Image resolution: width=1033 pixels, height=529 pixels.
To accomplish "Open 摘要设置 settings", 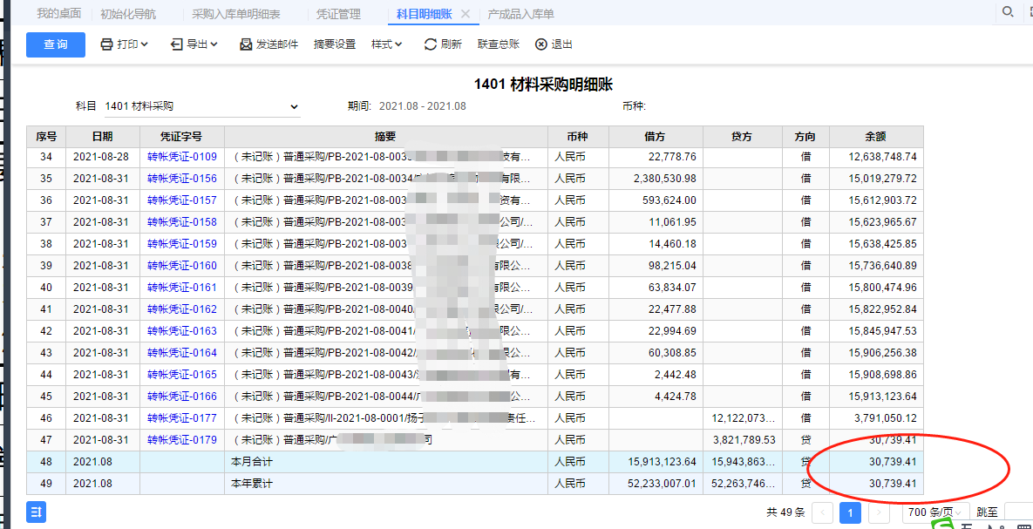I will coord(335,44).
